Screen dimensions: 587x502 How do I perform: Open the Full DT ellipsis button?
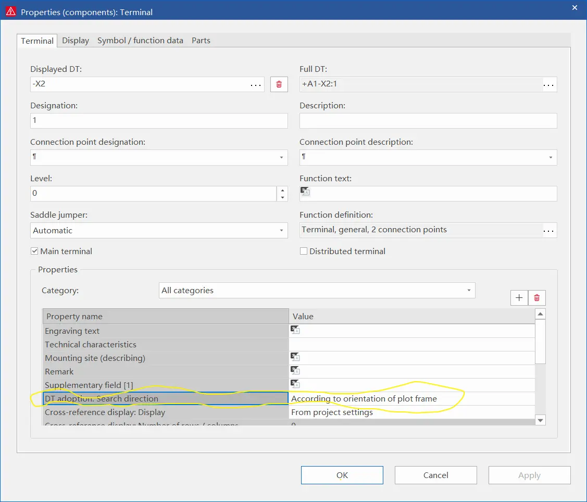548,84
